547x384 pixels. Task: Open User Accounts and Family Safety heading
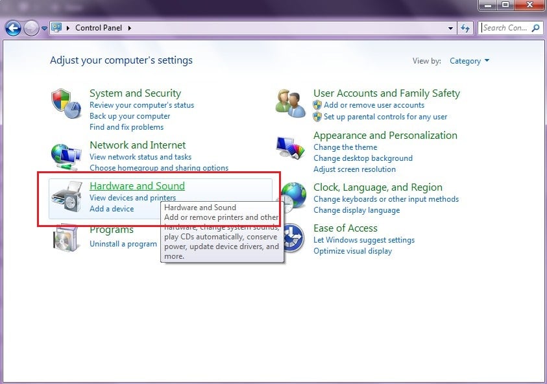tap(387, 93)
